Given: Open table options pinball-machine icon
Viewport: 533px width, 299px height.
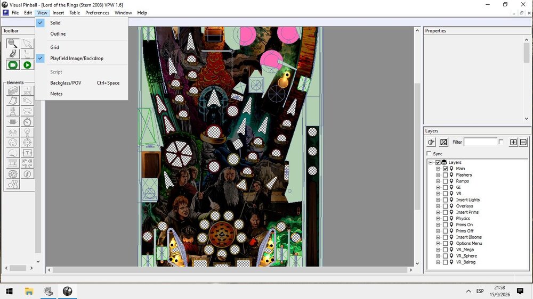Looking at the screenshot, I should (13, 54).
